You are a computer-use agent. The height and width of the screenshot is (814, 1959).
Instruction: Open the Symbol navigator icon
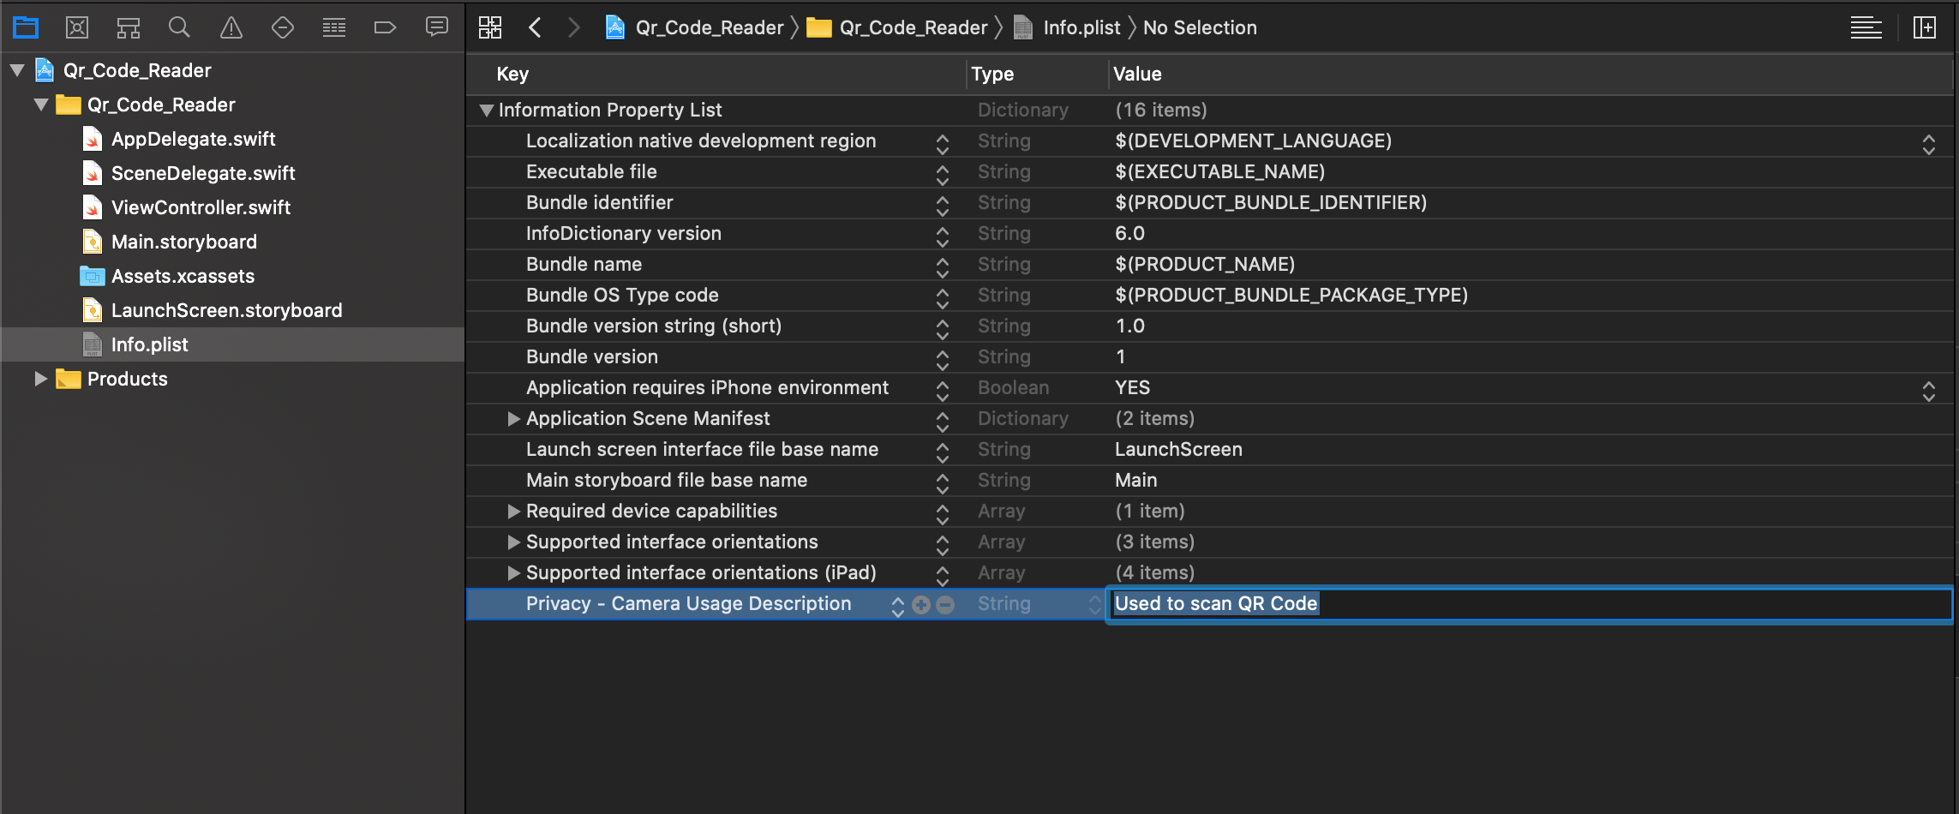[x=129, y=27]
